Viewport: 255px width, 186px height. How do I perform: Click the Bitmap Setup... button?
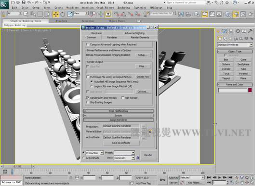(x=143, y=55)
